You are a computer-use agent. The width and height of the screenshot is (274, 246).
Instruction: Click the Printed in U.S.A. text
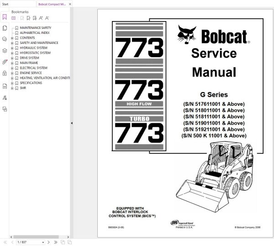point(184,227)
